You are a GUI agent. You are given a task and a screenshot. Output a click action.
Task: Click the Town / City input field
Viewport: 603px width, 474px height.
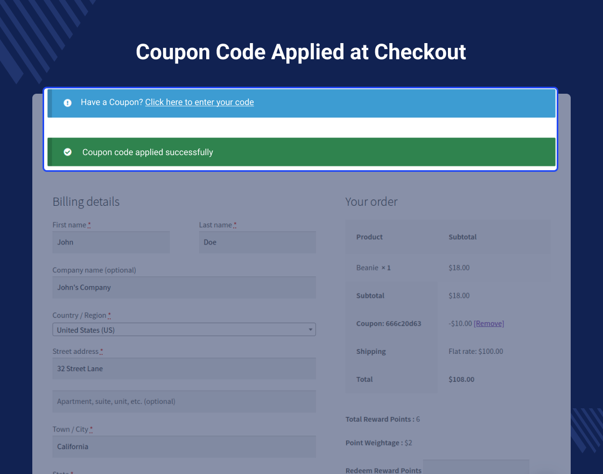click(184, 447)
